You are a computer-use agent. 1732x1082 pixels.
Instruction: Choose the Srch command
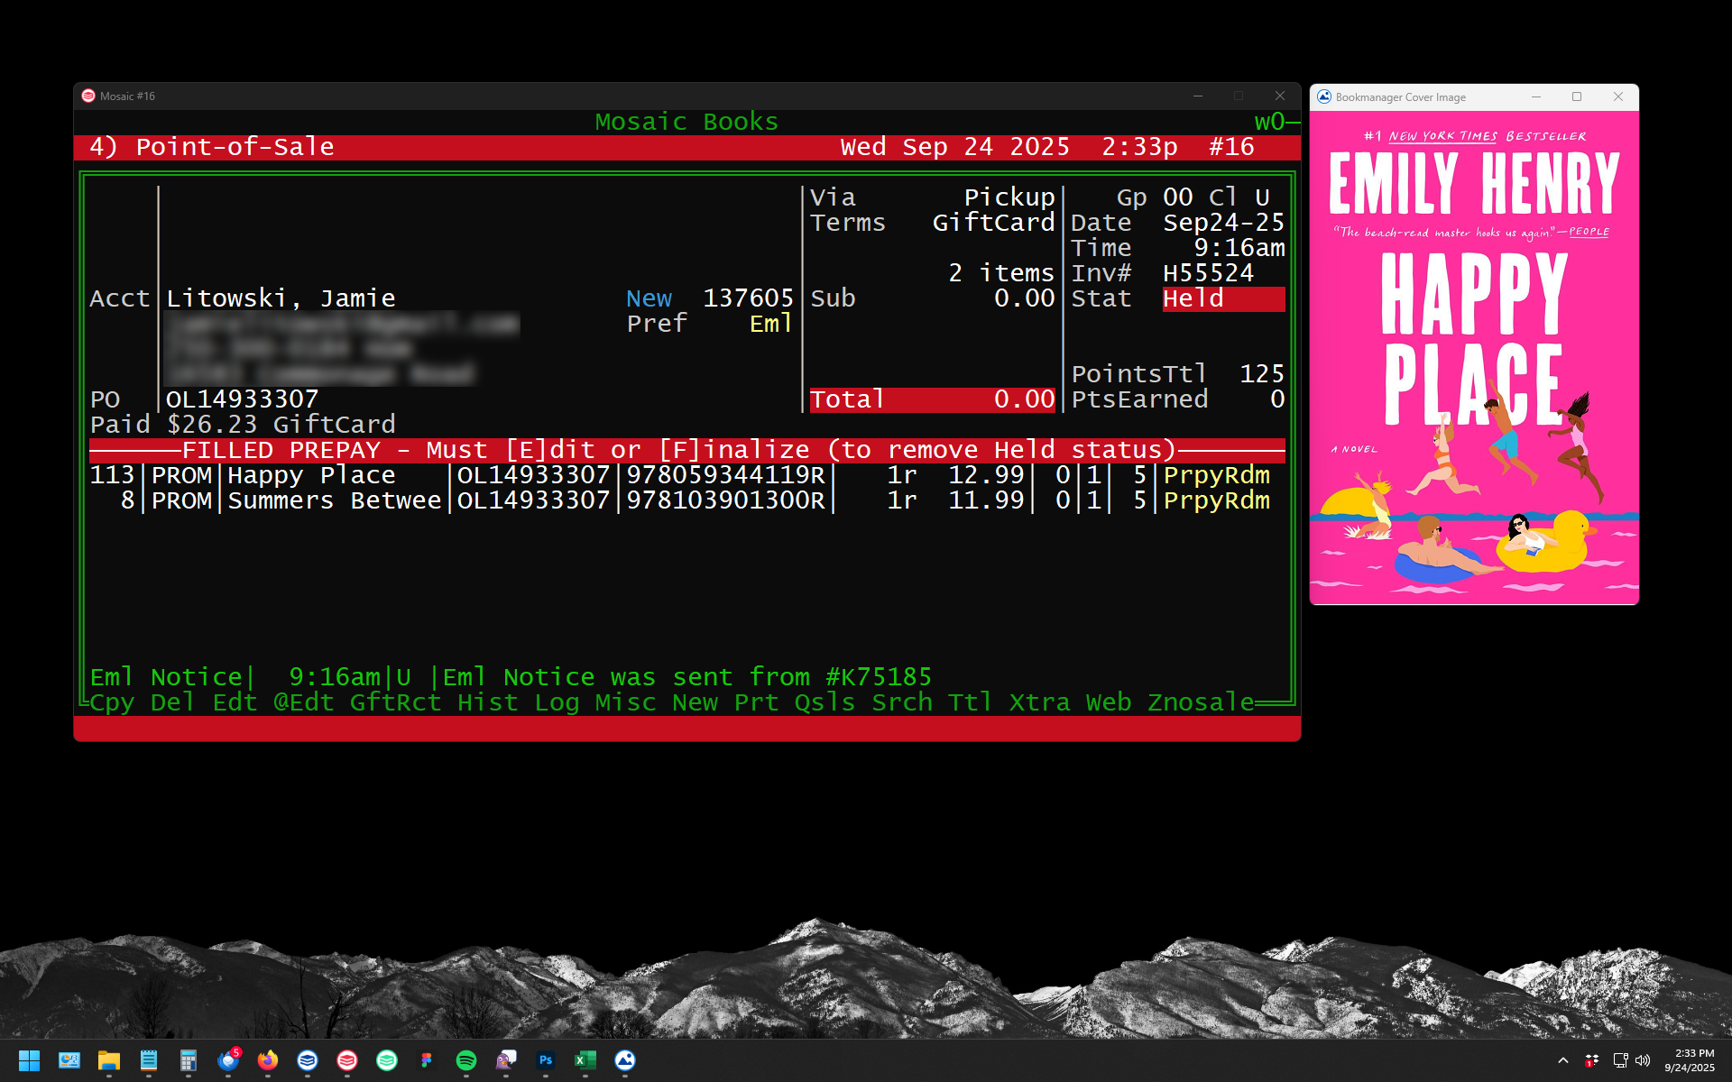[901, 701]
